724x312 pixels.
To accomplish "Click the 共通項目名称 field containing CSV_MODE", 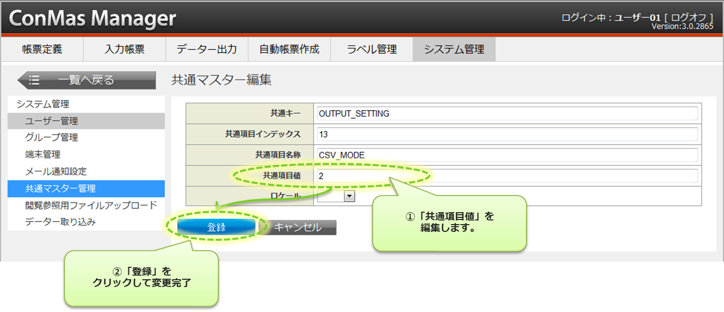I will pos(507,155).
